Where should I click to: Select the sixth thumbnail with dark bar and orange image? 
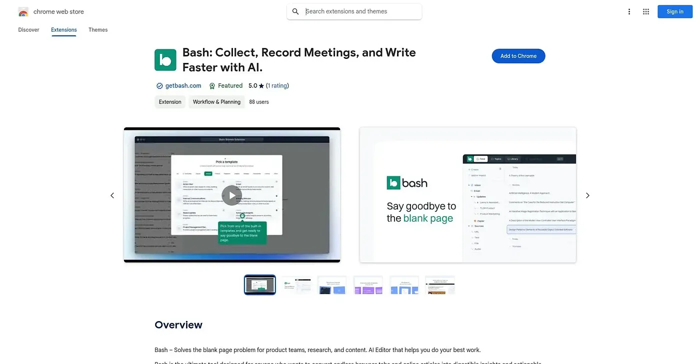[440, 285]
